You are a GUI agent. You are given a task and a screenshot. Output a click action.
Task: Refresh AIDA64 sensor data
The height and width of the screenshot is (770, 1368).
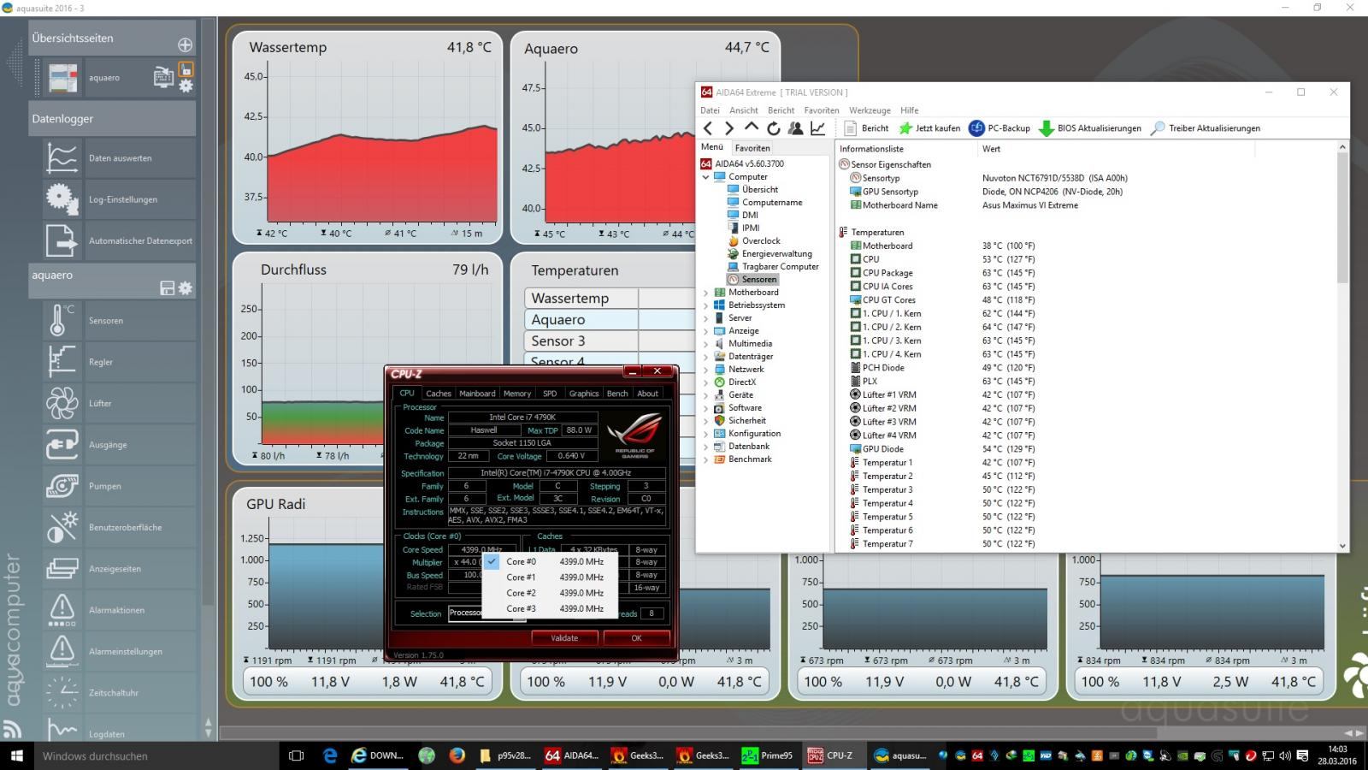point(773,128)
